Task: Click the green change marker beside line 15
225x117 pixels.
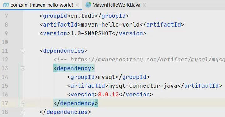Action: [19, 86]
